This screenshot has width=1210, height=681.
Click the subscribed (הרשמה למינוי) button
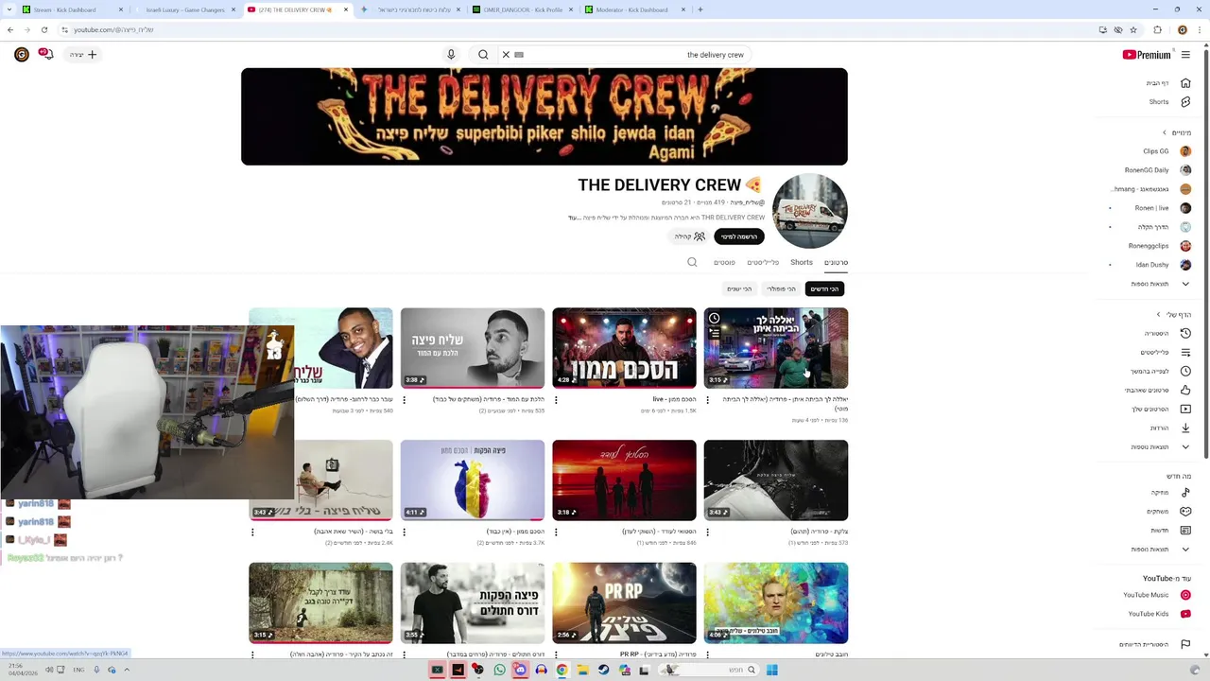739,236
